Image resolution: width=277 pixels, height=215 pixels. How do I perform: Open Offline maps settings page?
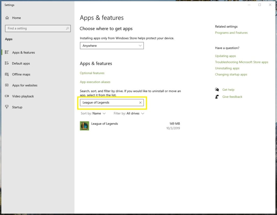[x=21, y=75]
